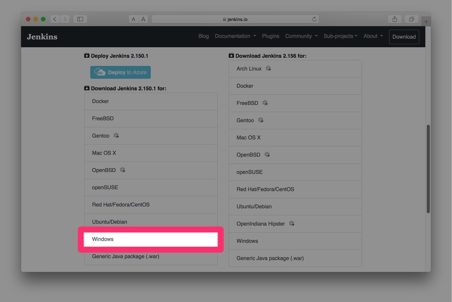Click the gear icon beside Gentoo in 2.156 list

coord(261,120)
